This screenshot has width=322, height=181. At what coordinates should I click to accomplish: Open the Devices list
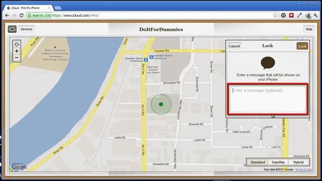pos(26,29)
